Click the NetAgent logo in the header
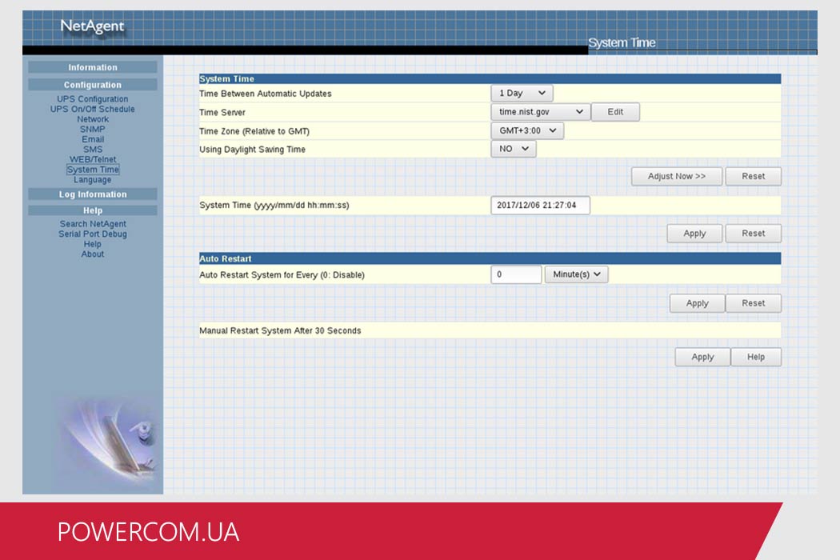 click(x=93, y=26)
